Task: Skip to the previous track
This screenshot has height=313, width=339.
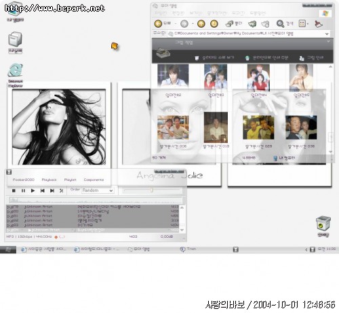Action: [42, 190]
